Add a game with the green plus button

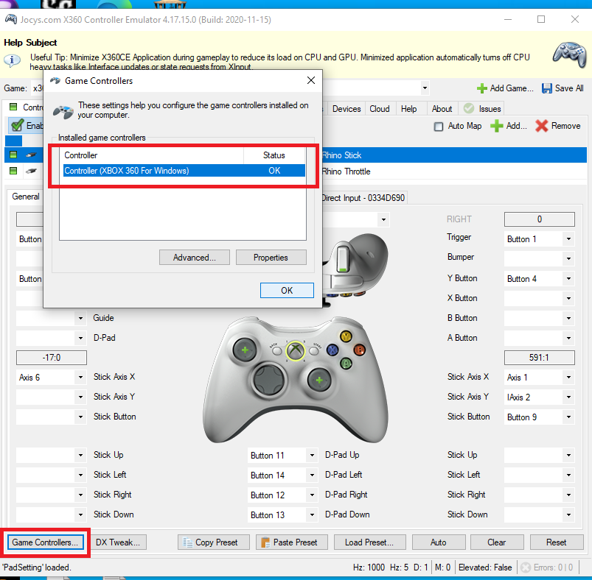(505, 88)
